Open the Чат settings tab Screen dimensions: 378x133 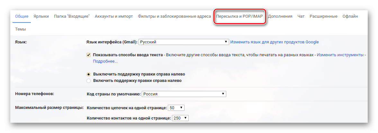[301, 16]
